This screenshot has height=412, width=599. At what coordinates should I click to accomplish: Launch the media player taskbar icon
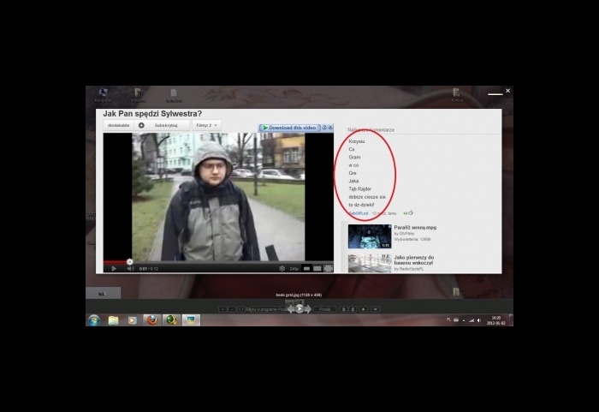tap(132, 319)
